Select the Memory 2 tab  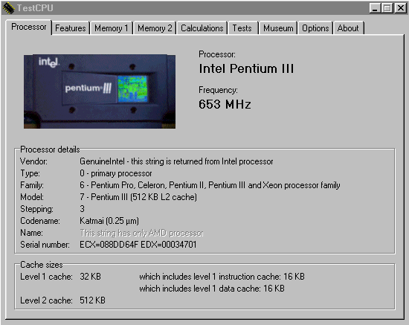click(155, 28)
